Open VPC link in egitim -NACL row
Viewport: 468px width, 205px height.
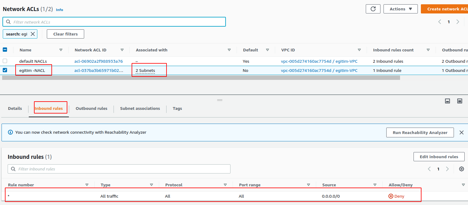pos(319,70)
